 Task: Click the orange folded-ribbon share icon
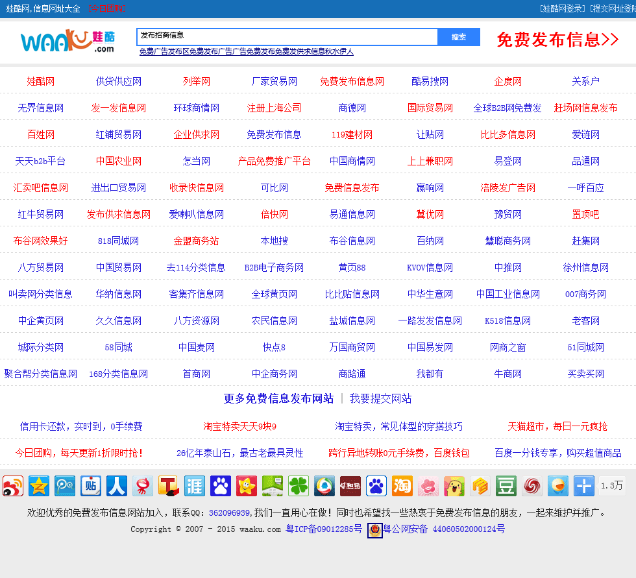[480, 486]
